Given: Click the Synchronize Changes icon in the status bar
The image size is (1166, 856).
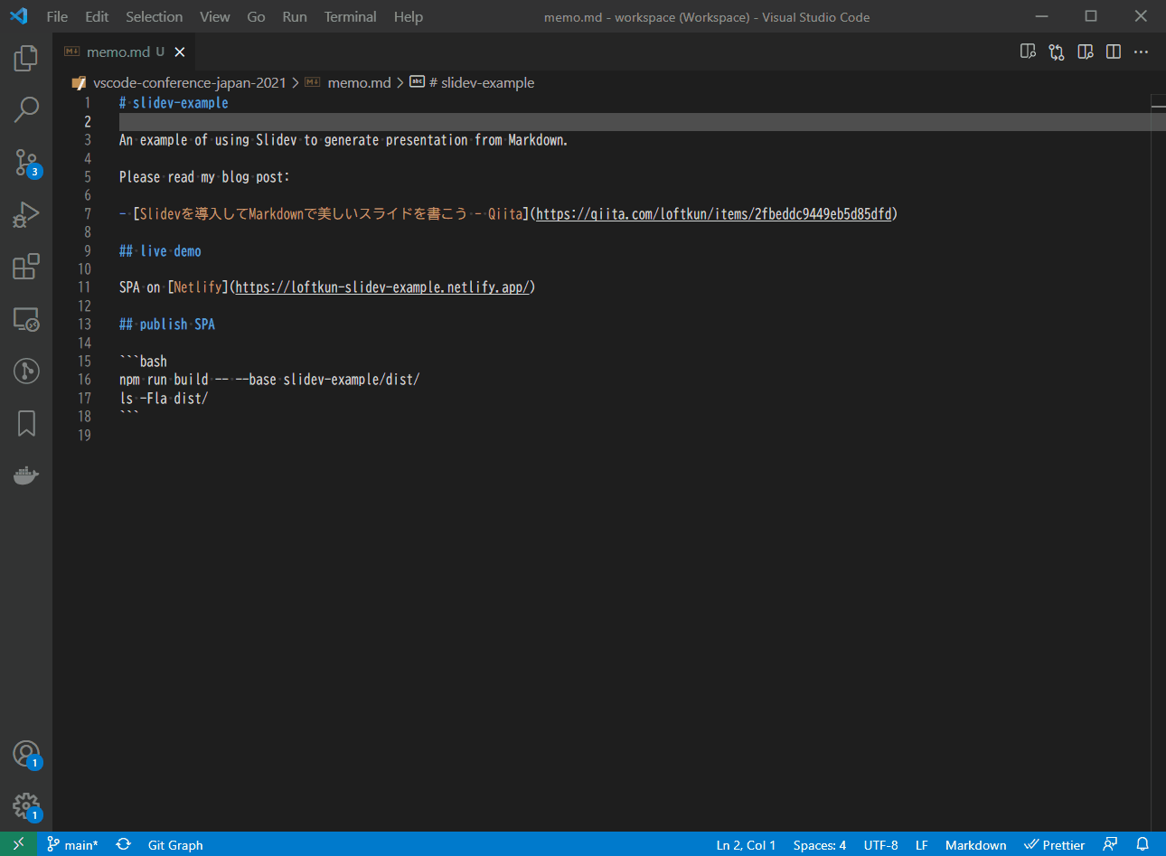Looking at the screenshot, I should tap(124, 844).
